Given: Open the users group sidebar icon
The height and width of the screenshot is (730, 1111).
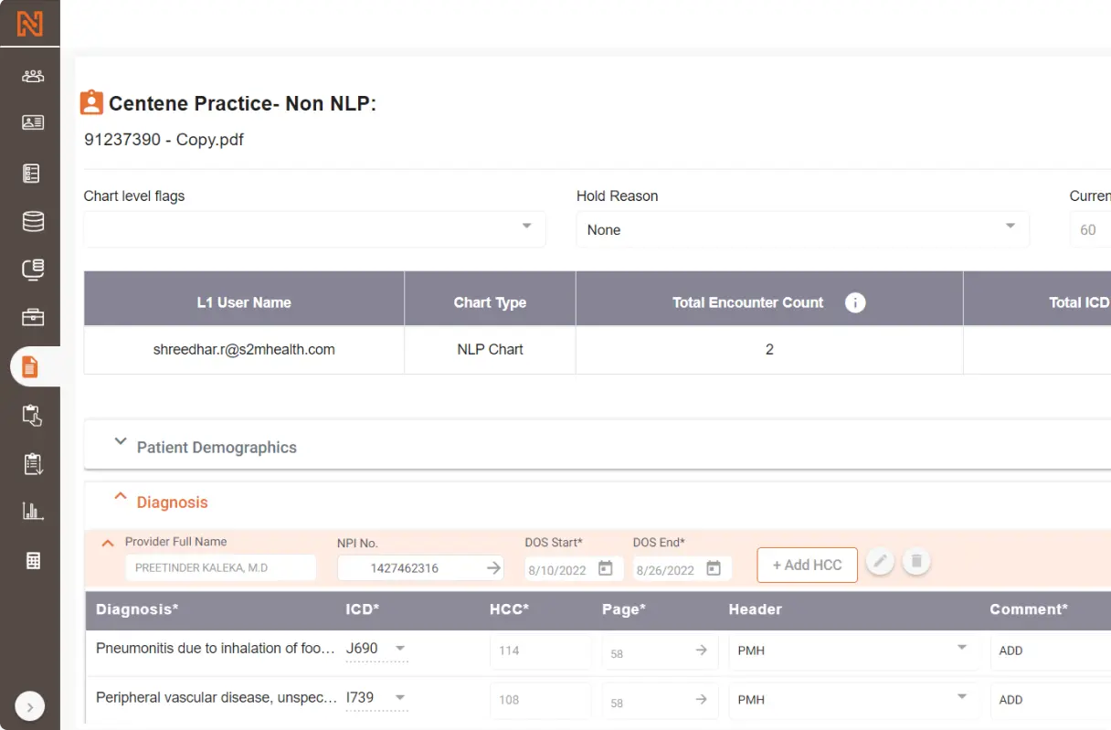Looking at the screenshot, I should click(x=33, y=76).
